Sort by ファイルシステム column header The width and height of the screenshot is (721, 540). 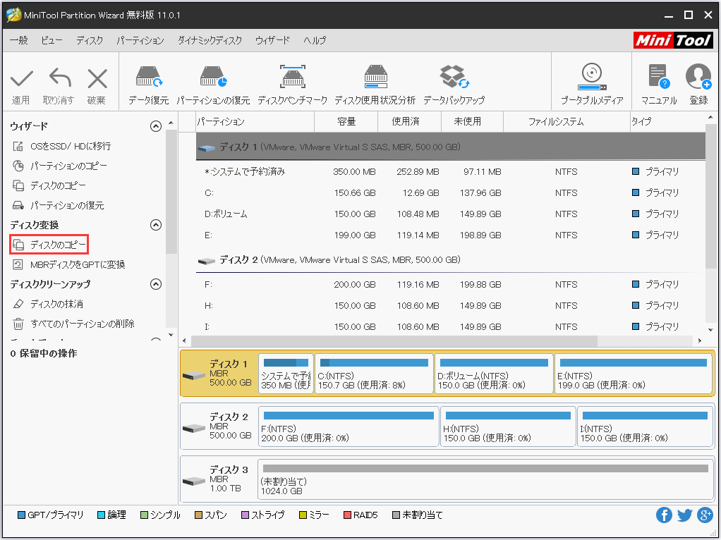click(566, 122)
